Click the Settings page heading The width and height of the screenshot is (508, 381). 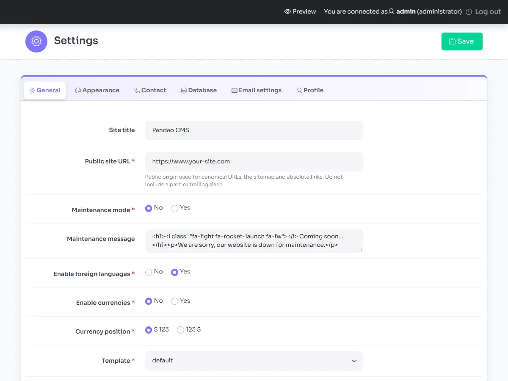point(76,41)
